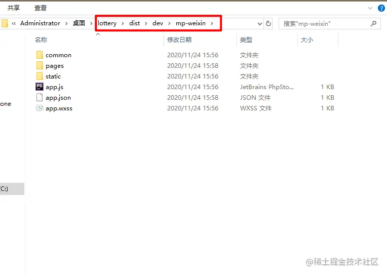Show hidden path levels via double chevron
The image size is (387, 275).
14,23
